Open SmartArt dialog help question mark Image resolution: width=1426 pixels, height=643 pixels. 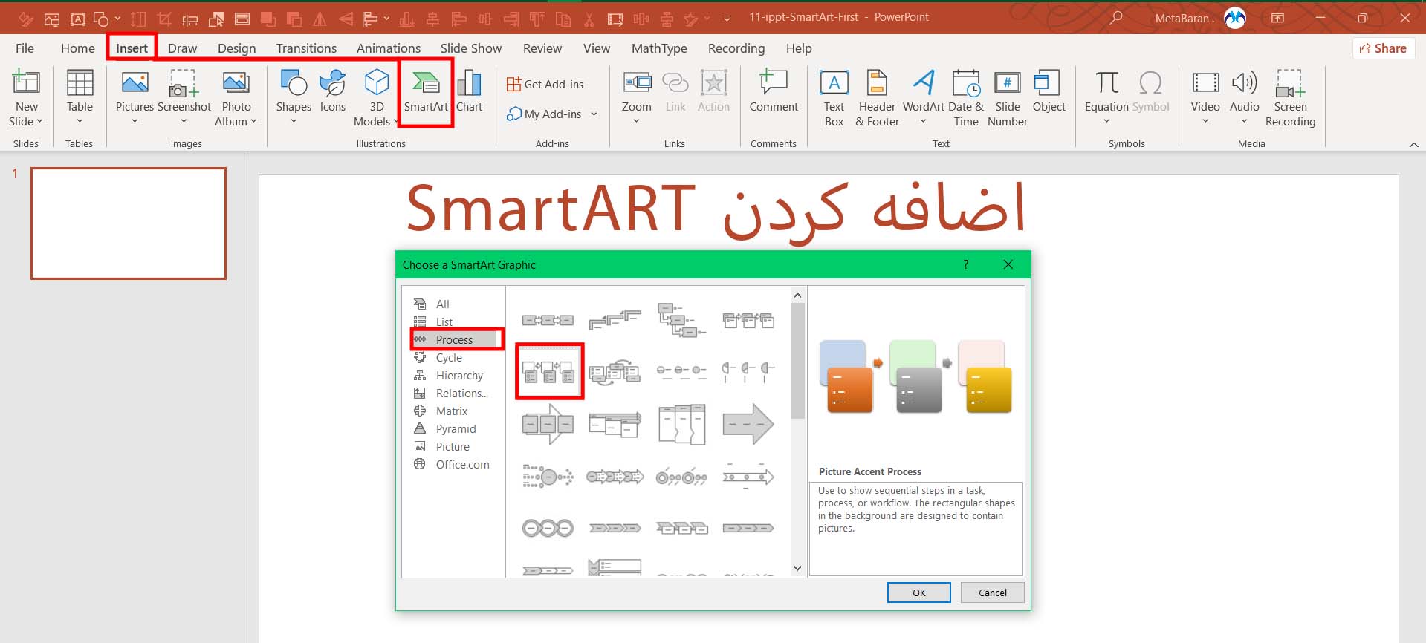pos(965,264)
